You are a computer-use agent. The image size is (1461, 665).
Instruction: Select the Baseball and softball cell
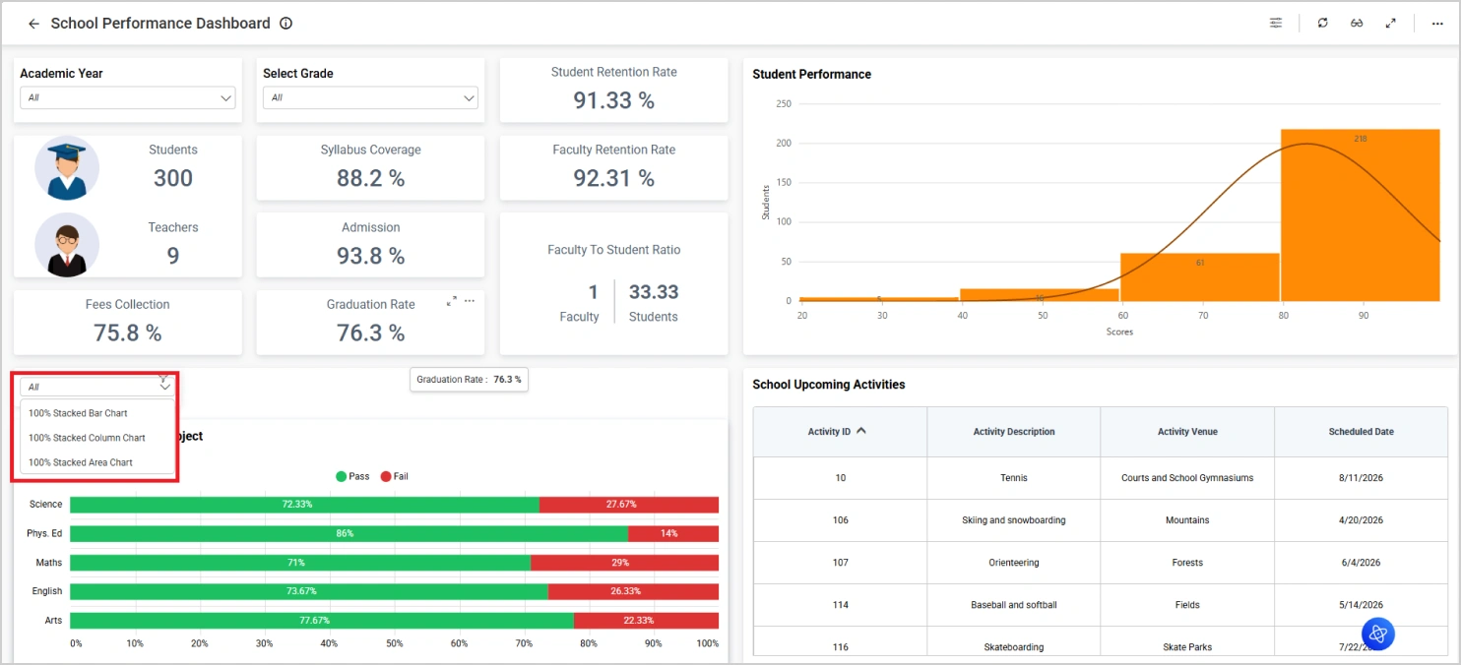point(1014,605)
